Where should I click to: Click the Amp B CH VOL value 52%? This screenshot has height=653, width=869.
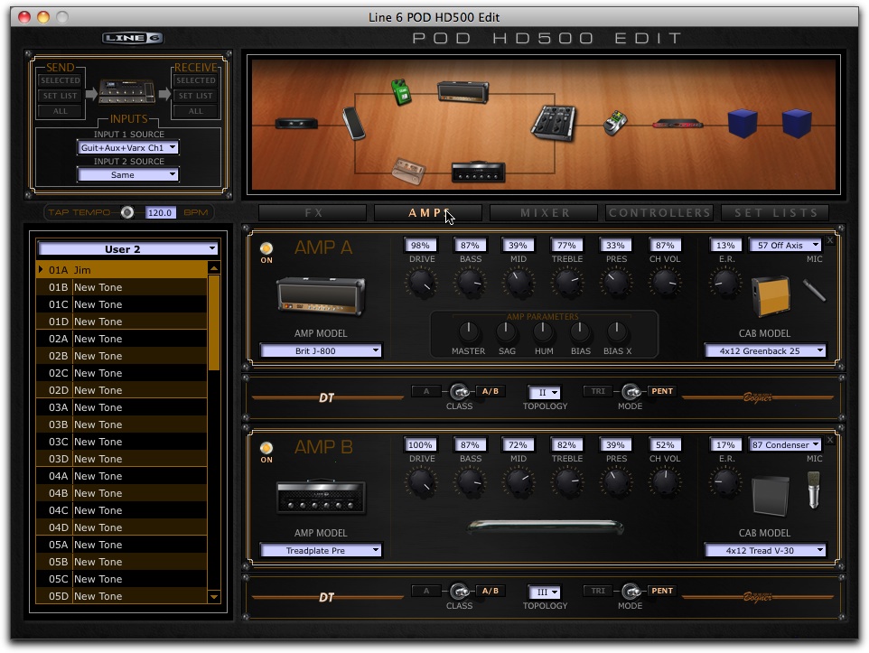point(665,444)
